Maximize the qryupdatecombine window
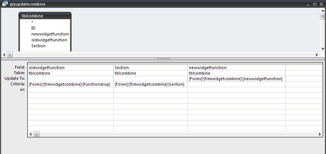326x154 pixels. coord(315,4)
